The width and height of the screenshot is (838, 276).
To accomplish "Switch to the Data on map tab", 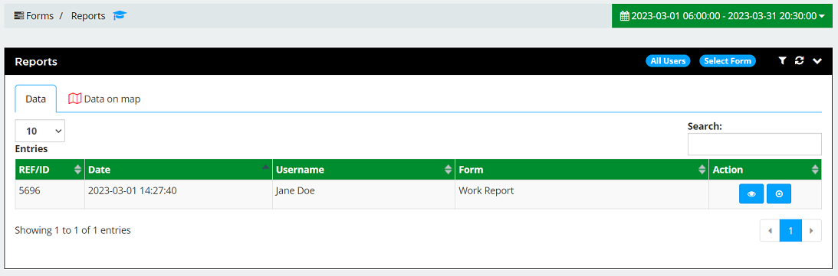I will click(105, 99).
